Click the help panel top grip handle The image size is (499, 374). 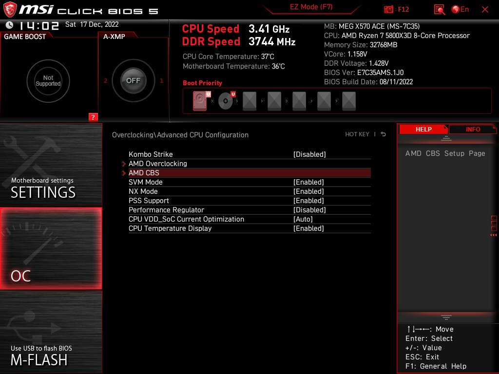(x=446, y=138)
